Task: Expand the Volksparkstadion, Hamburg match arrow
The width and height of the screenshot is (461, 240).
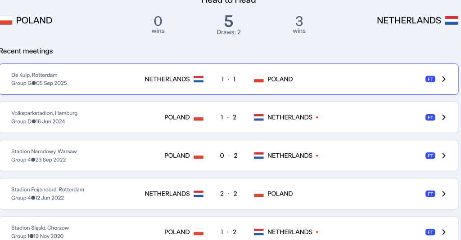Action: [x=444, y=117]
